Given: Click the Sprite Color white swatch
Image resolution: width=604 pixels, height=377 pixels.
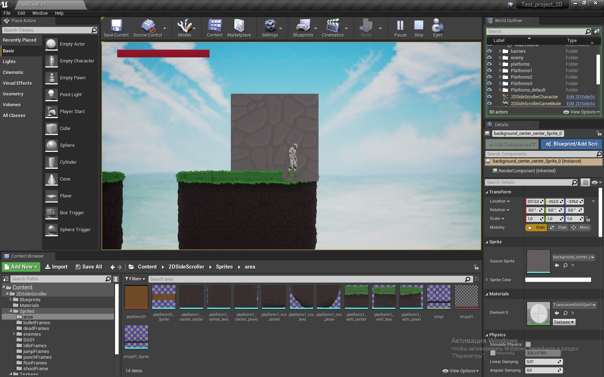Looking at the screenshot, I should click(x=558, y=280).
